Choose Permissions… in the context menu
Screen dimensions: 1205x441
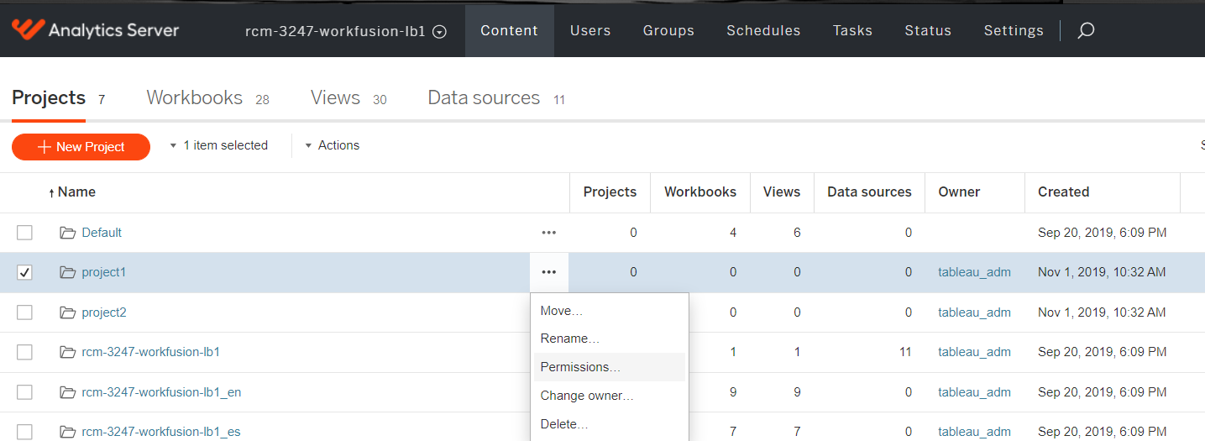[x=610, y=367]
